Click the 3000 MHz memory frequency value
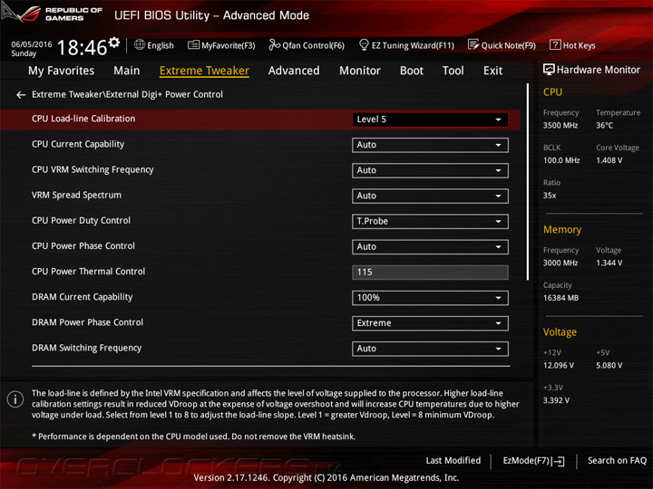Viewport: 653px width, 489px height. coord(560,263)
